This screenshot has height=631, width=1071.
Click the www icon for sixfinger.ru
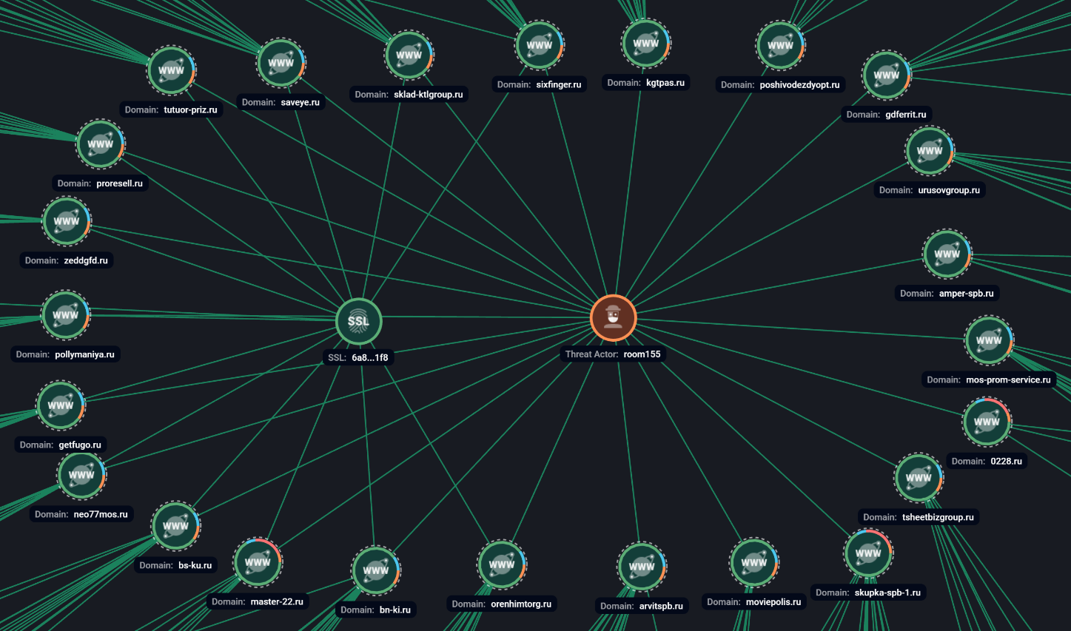pos(540,45)
